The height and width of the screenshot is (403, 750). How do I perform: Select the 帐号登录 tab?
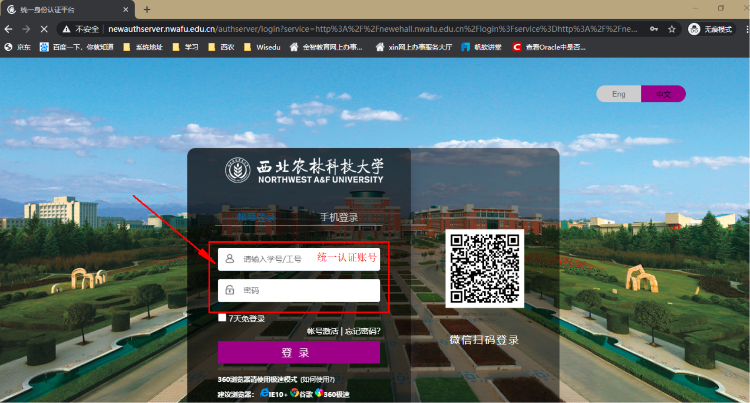pyautogui.click(x=256, y=217)
